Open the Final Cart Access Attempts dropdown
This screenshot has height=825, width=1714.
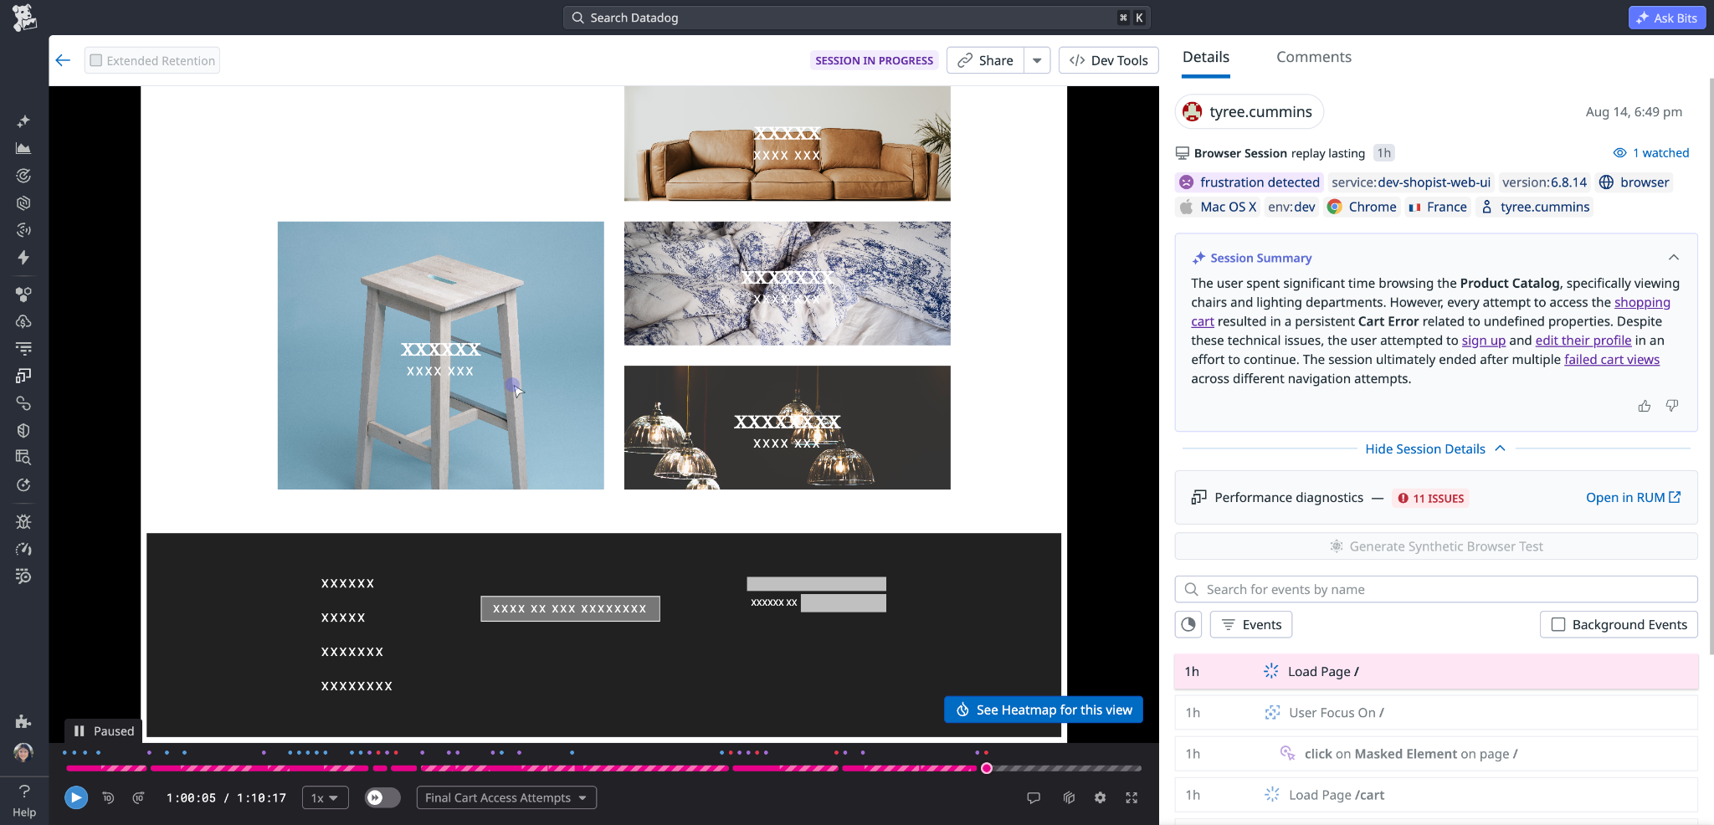[506, 797]
